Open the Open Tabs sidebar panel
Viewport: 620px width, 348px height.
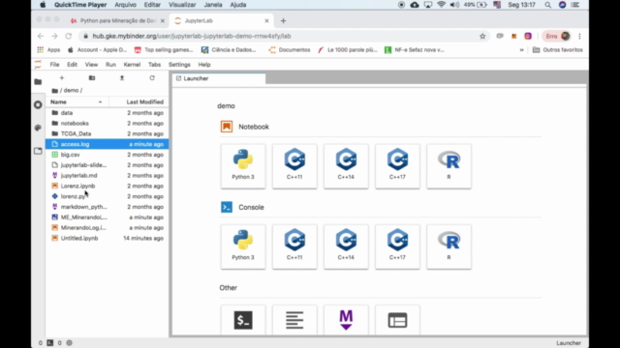tap(38, 151)
